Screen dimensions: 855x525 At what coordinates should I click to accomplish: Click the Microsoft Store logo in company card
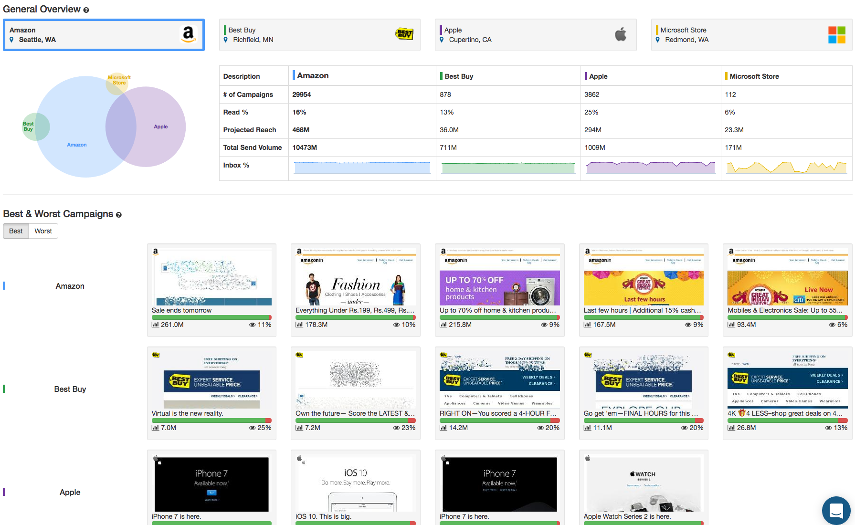click(x=836, y=34)
